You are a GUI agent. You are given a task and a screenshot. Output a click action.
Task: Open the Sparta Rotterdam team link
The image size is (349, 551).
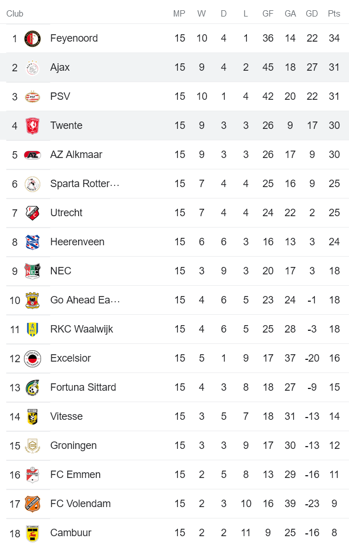84,184
